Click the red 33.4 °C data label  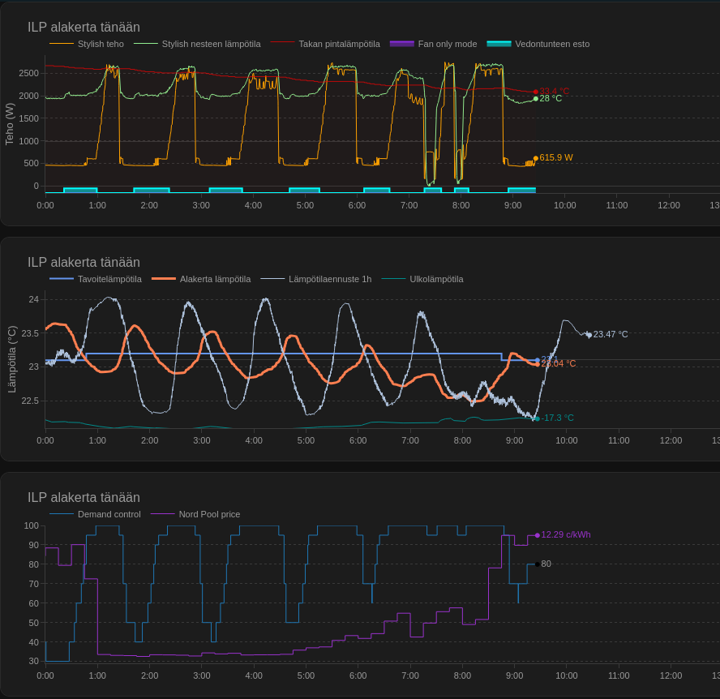555,92
